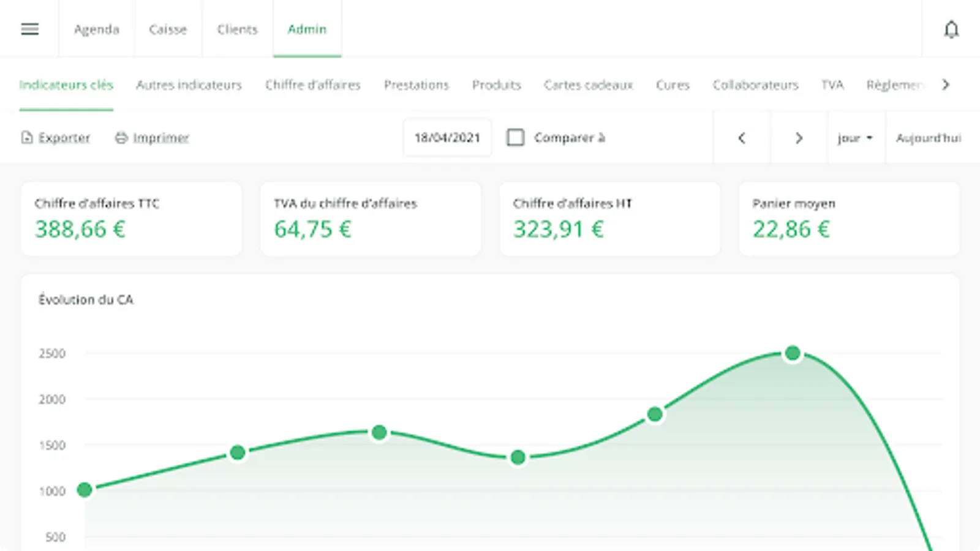The width and height of the screenshot is (980, 551).
Task: Open Chiffre d'affaires sub-tab
Action: (312, 85)
